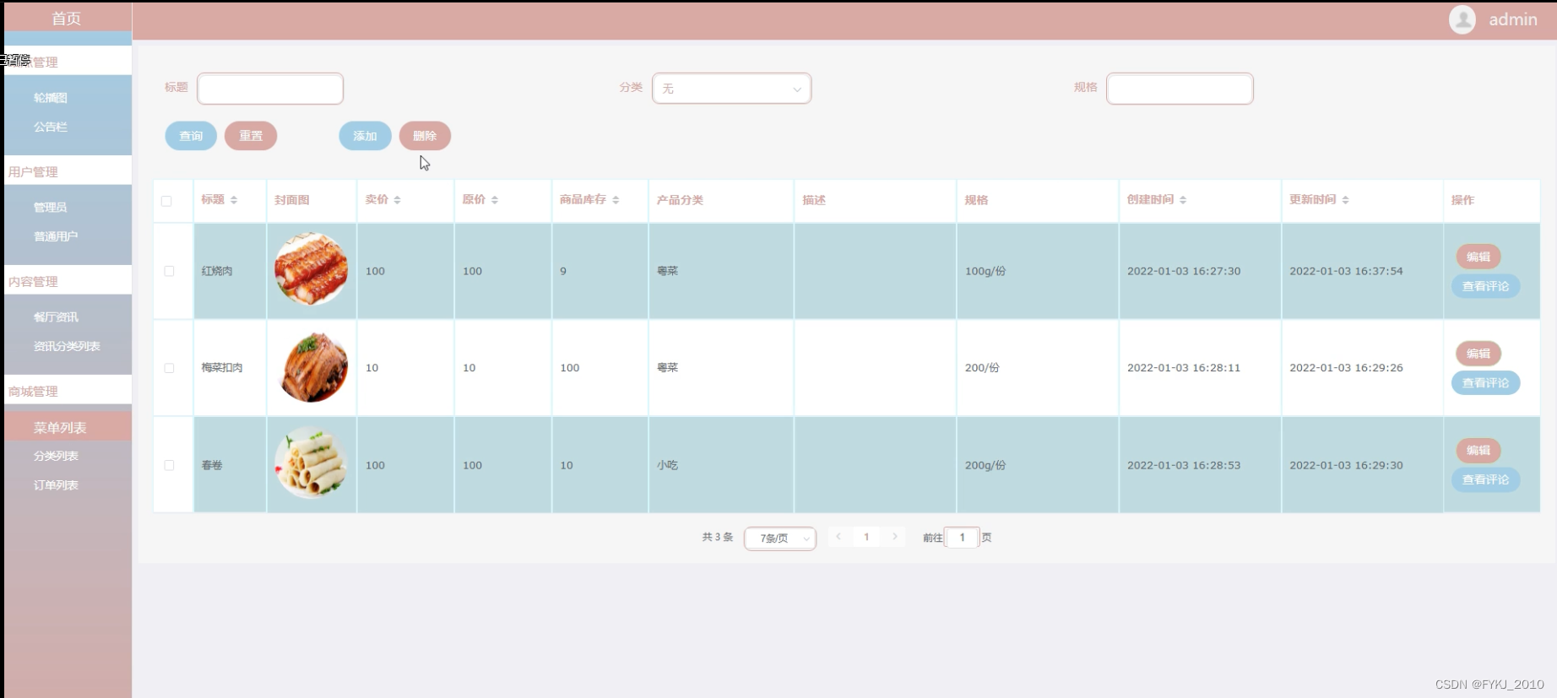Sort by 卖价 column arrows
The width and height of the screenshot is (1557, 698).
coord(397,200)
